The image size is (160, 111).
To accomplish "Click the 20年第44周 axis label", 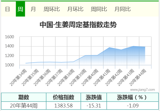I will [138, 77].
